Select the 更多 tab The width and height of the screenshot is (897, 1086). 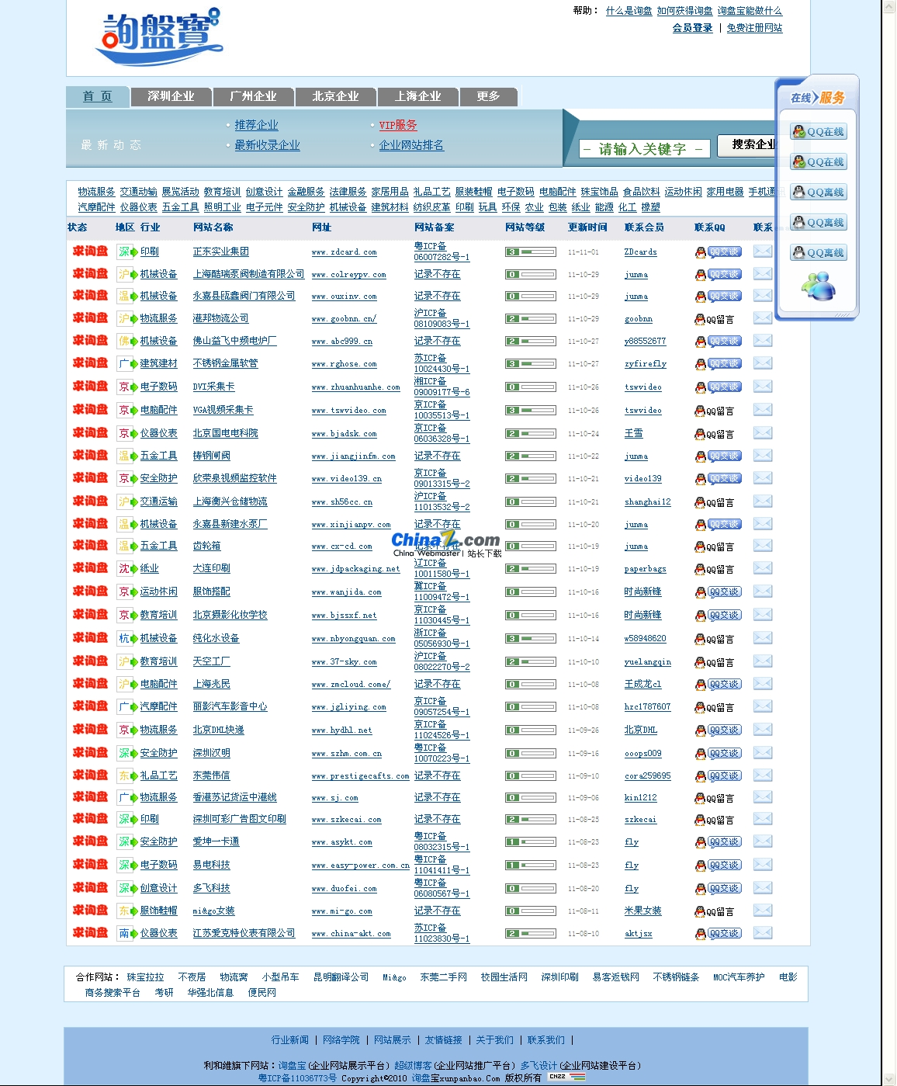(x=489, y=96)
